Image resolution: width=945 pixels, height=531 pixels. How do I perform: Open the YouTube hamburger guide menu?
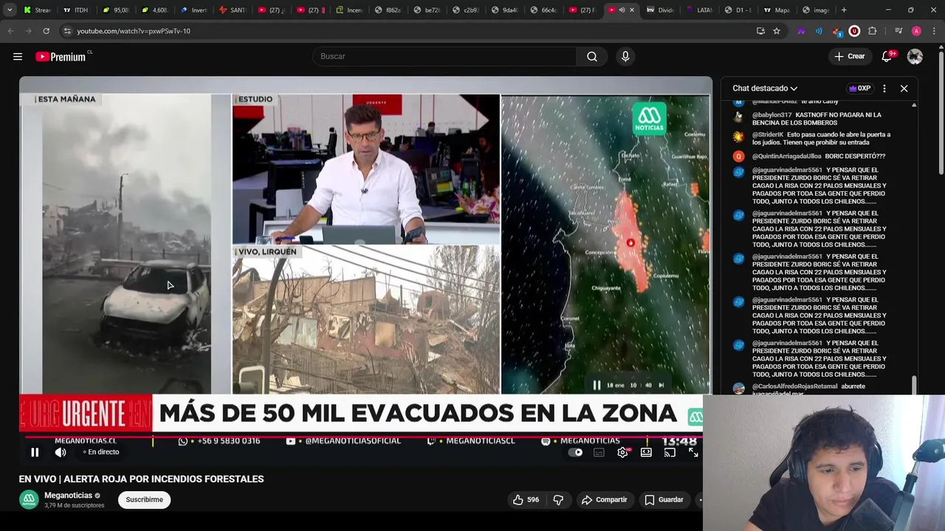(x=18, y=56)
